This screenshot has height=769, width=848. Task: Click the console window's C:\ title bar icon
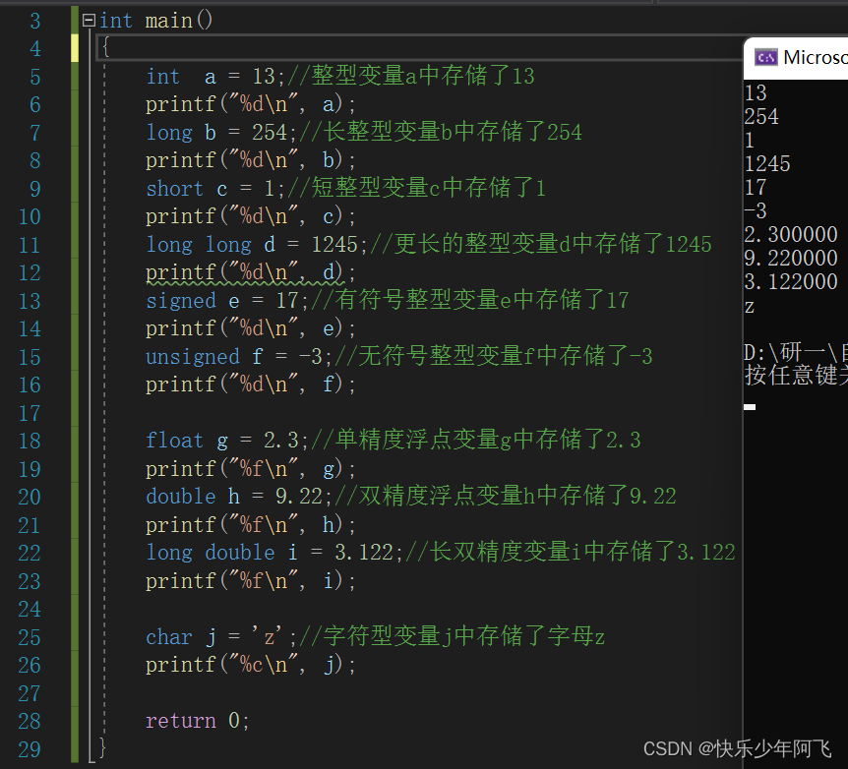[766, 57]
